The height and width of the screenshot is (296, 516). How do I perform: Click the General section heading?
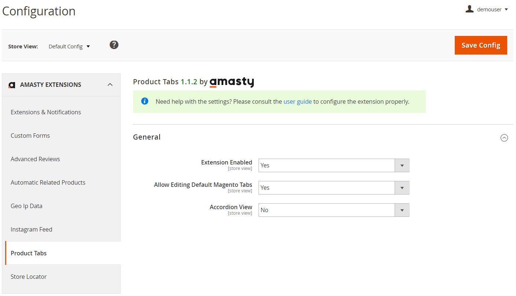point(147,137)
